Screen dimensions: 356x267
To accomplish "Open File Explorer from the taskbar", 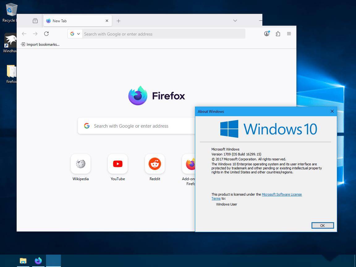I will [x=23, y=261].
